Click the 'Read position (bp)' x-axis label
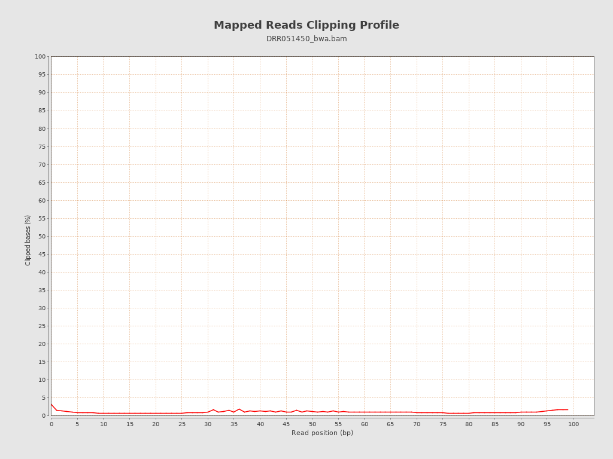613x459 pixels. tap(322, 433)
